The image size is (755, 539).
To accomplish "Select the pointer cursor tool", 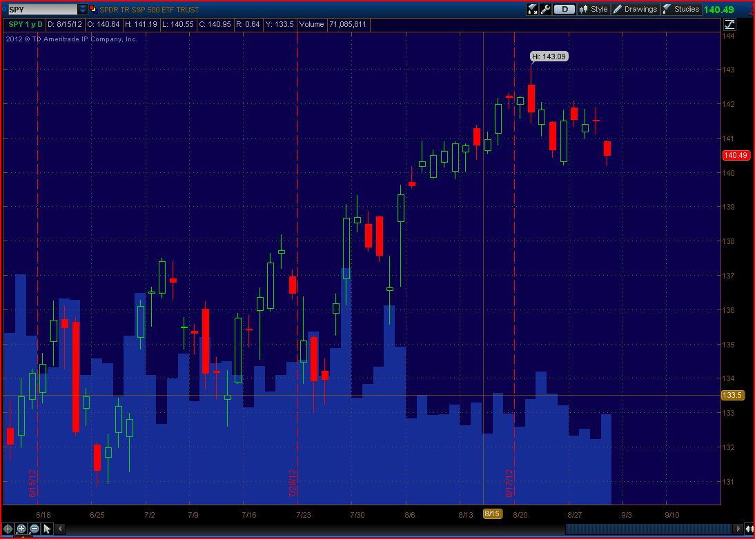I will tap(47, 529).
